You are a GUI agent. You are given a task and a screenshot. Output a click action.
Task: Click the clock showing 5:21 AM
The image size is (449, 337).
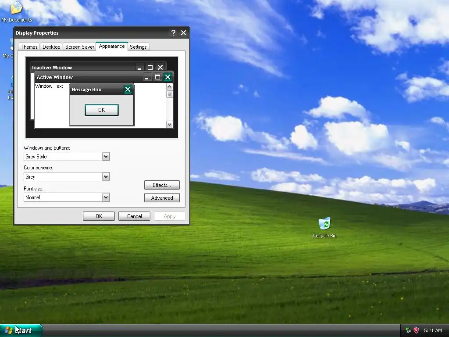pos(433,330)
